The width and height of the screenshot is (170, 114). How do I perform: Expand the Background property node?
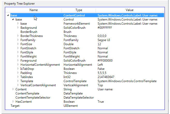[x=18, y=27]
